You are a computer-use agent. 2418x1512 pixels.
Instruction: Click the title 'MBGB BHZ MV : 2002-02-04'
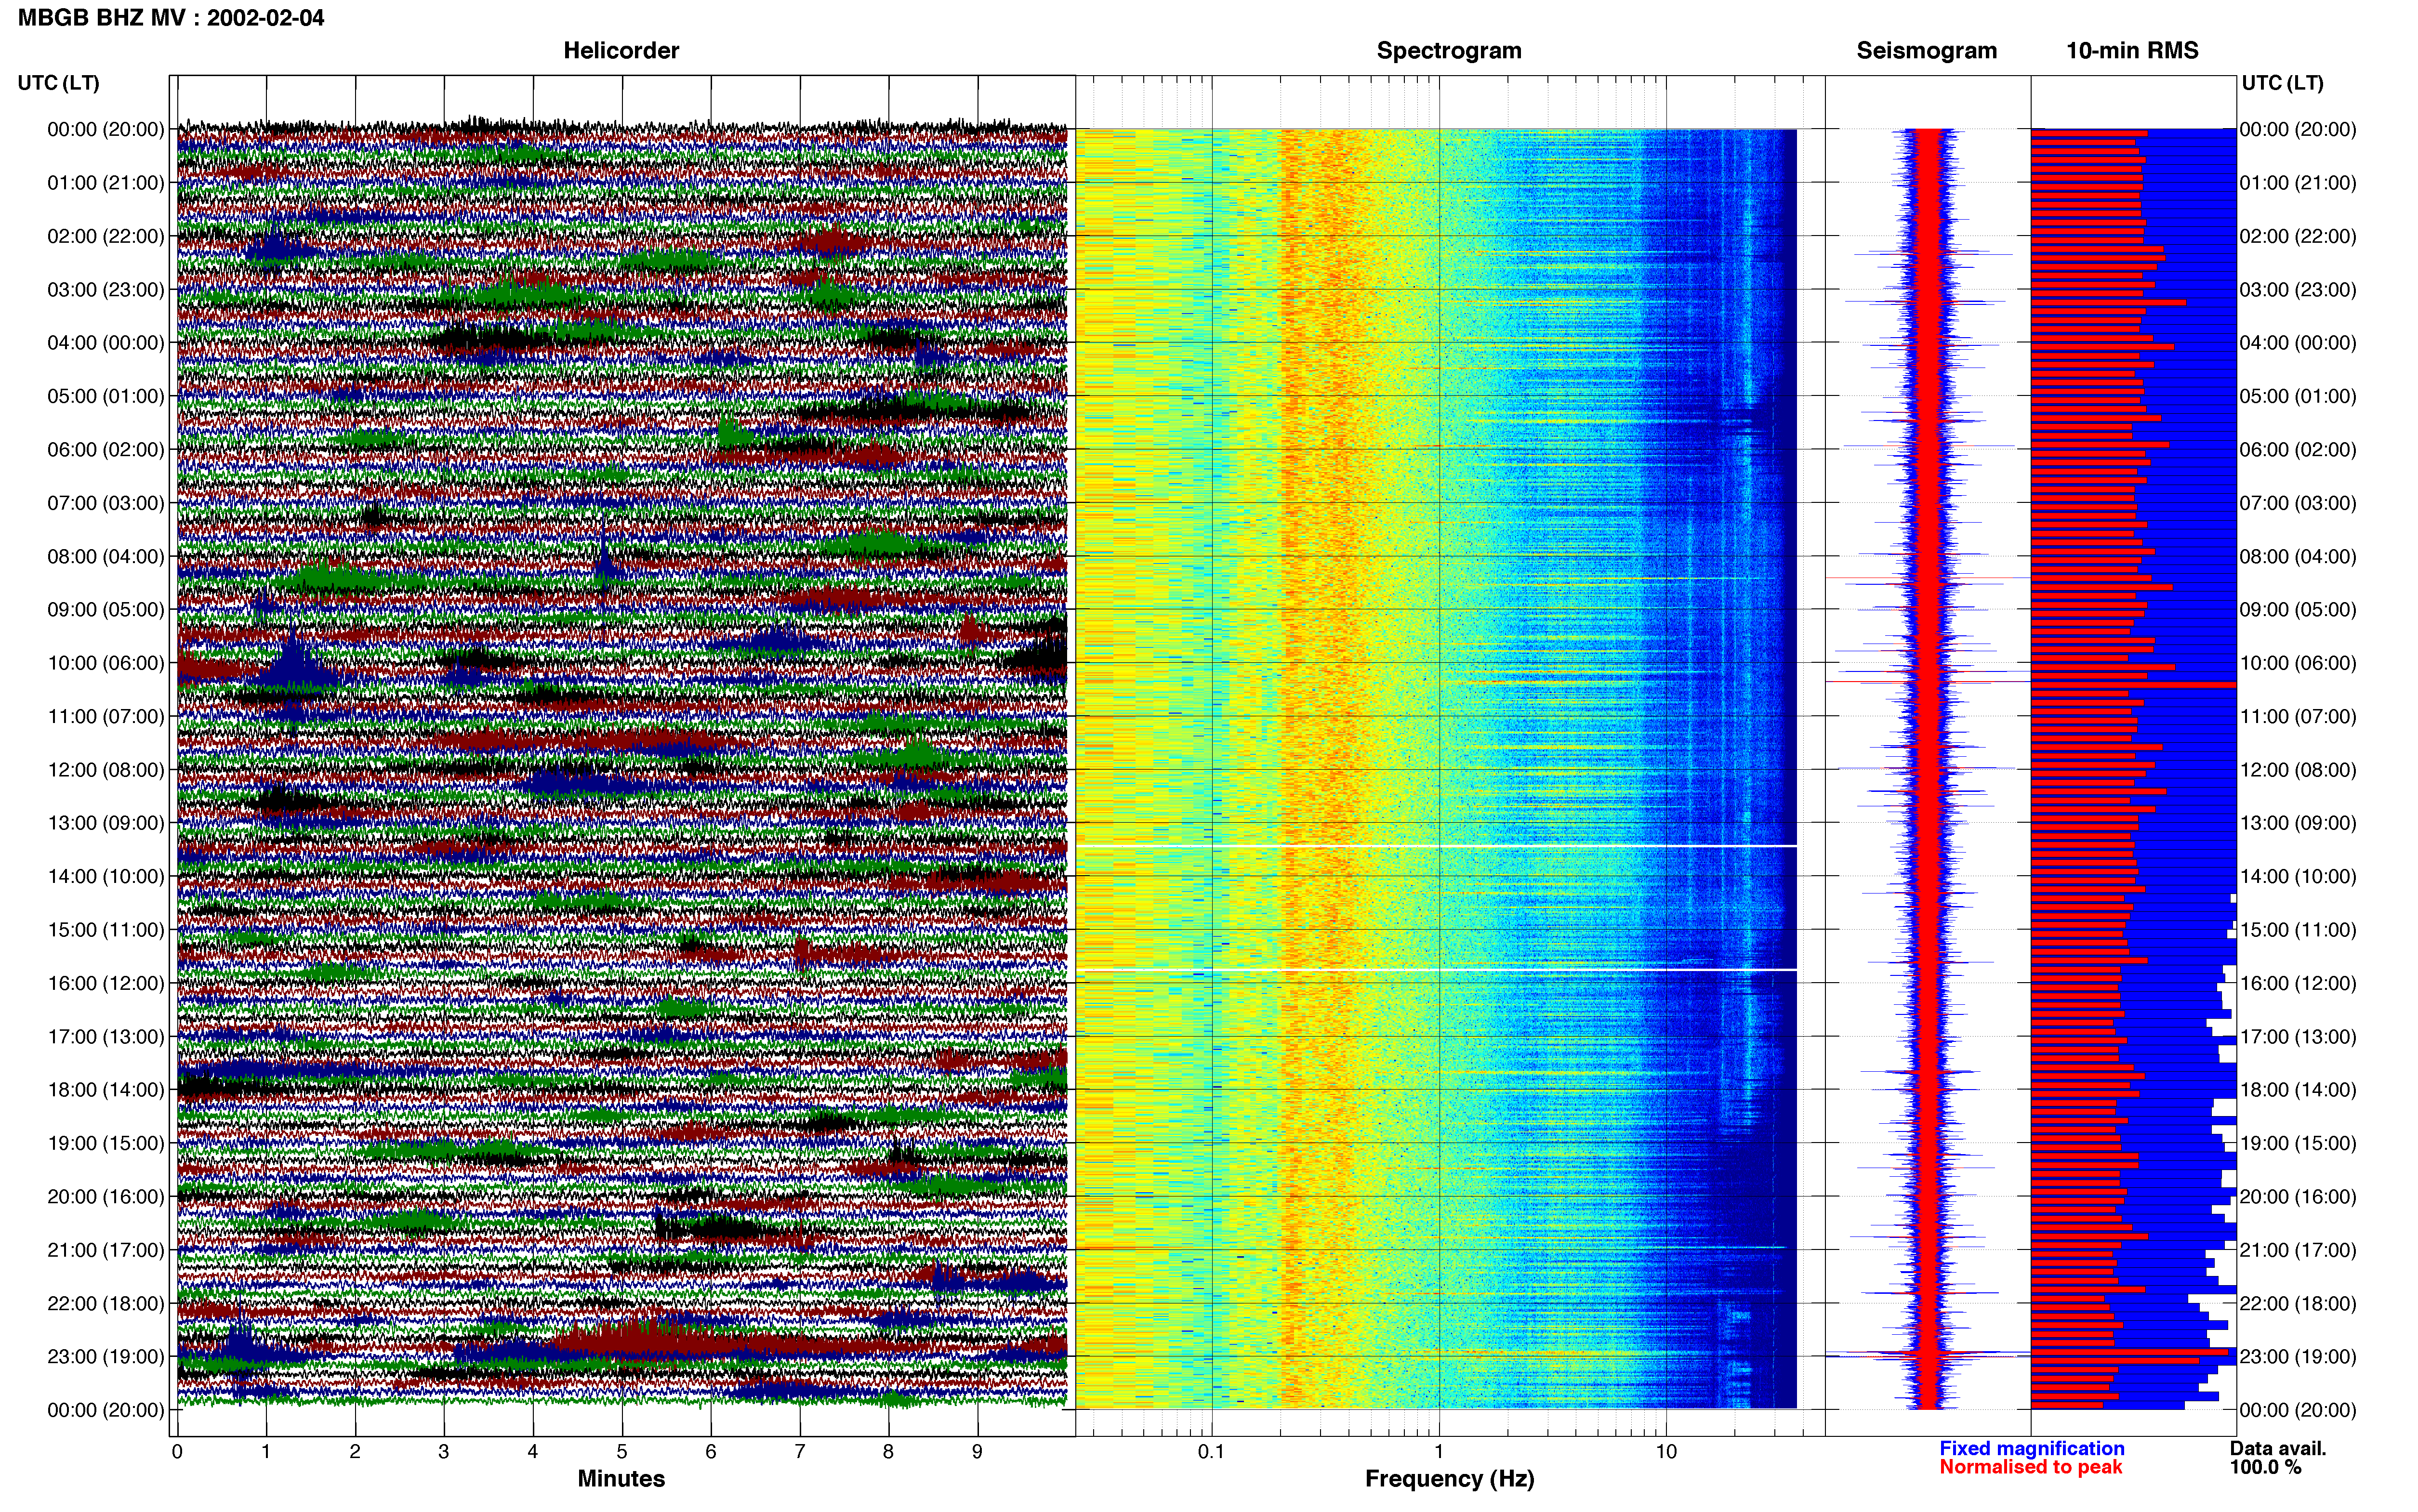tap(171, 17)
